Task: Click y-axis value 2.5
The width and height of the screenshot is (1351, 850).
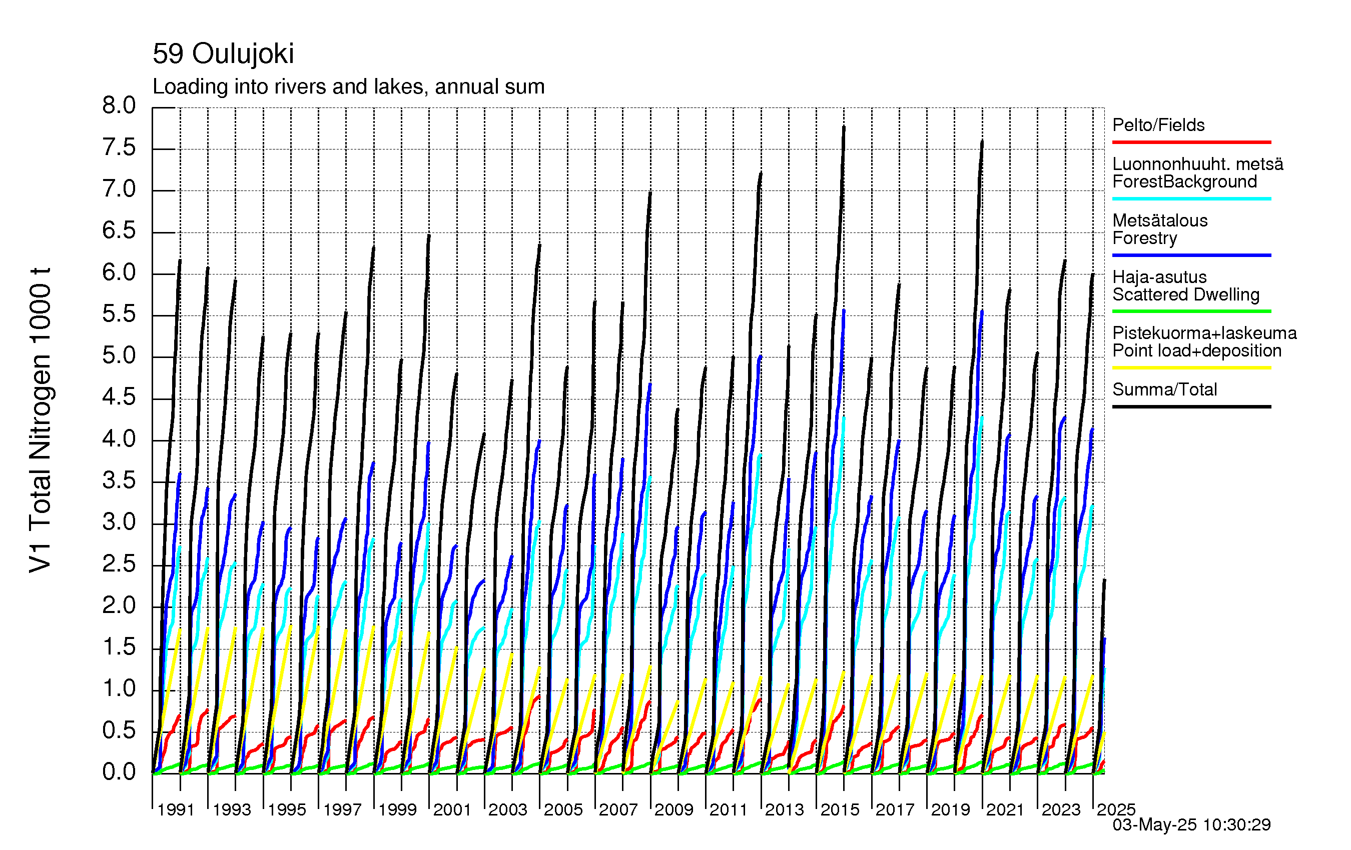Action: pyautogui.click(x=119, y=564)
